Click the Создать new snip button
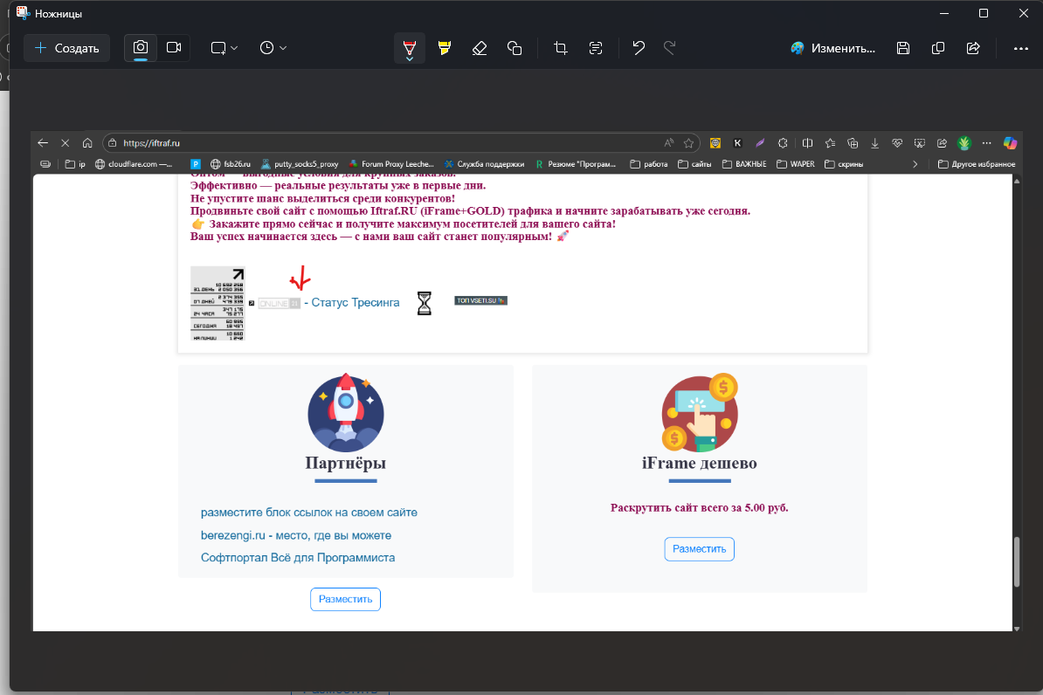 click(x=66, y=48)
